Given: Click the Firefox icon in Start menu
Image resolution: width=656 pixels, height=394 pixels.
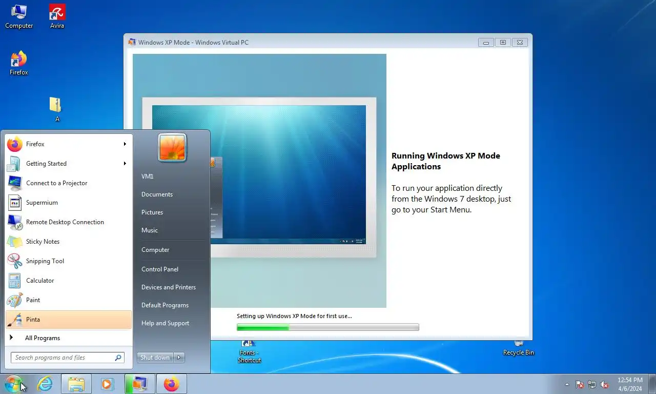Looking at the screenshot, I should pyautogui.click(x=14, y=144).
